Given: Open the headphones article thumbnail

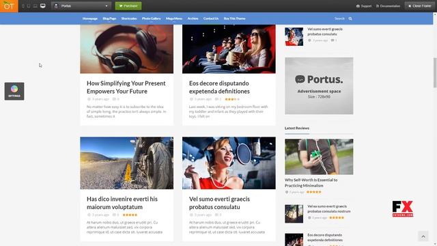Looking at the screenshot, I should (126, 49).
